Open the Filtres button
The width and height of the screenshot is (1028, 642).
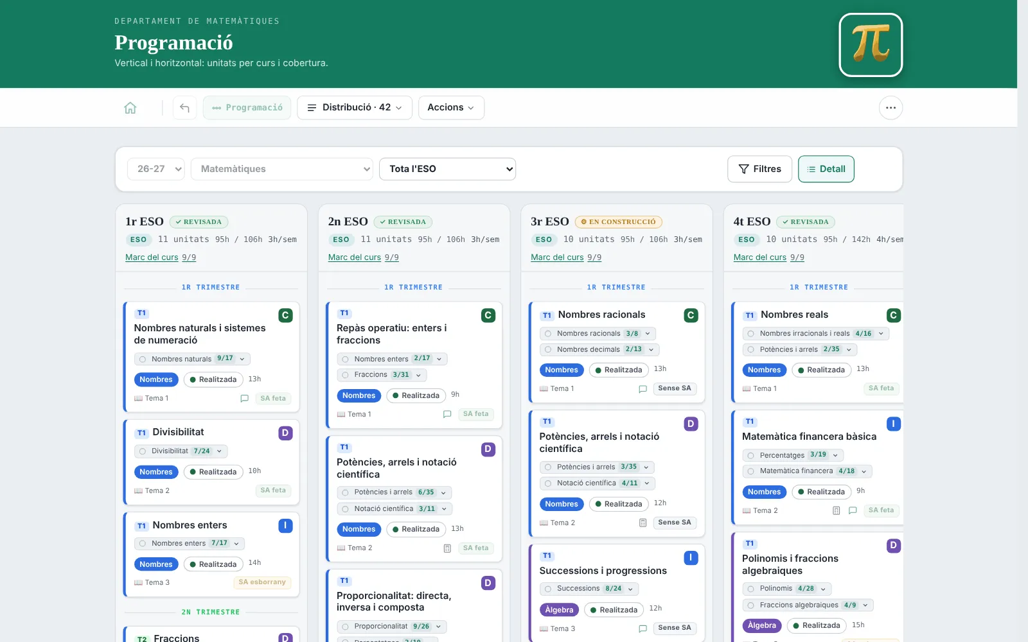759,169
